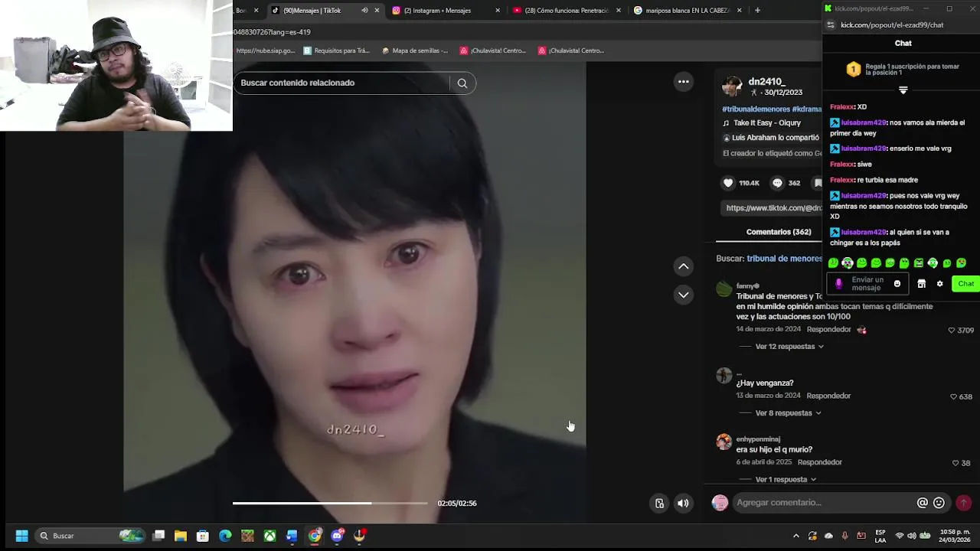Like the video with the heart icon
The width and height of the screenshot is (980, 551).
point(728,183)
